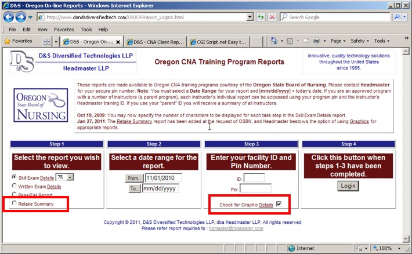Image resolution: width=412 pixels, height=254 pixels.
Task: Open the Tools menu in menu bar
Action: [x=86, y=29]
